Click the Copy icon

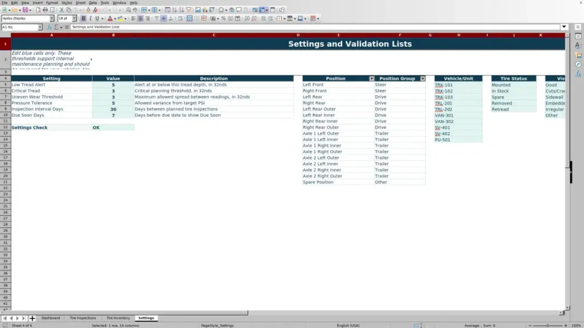(68, 10)
